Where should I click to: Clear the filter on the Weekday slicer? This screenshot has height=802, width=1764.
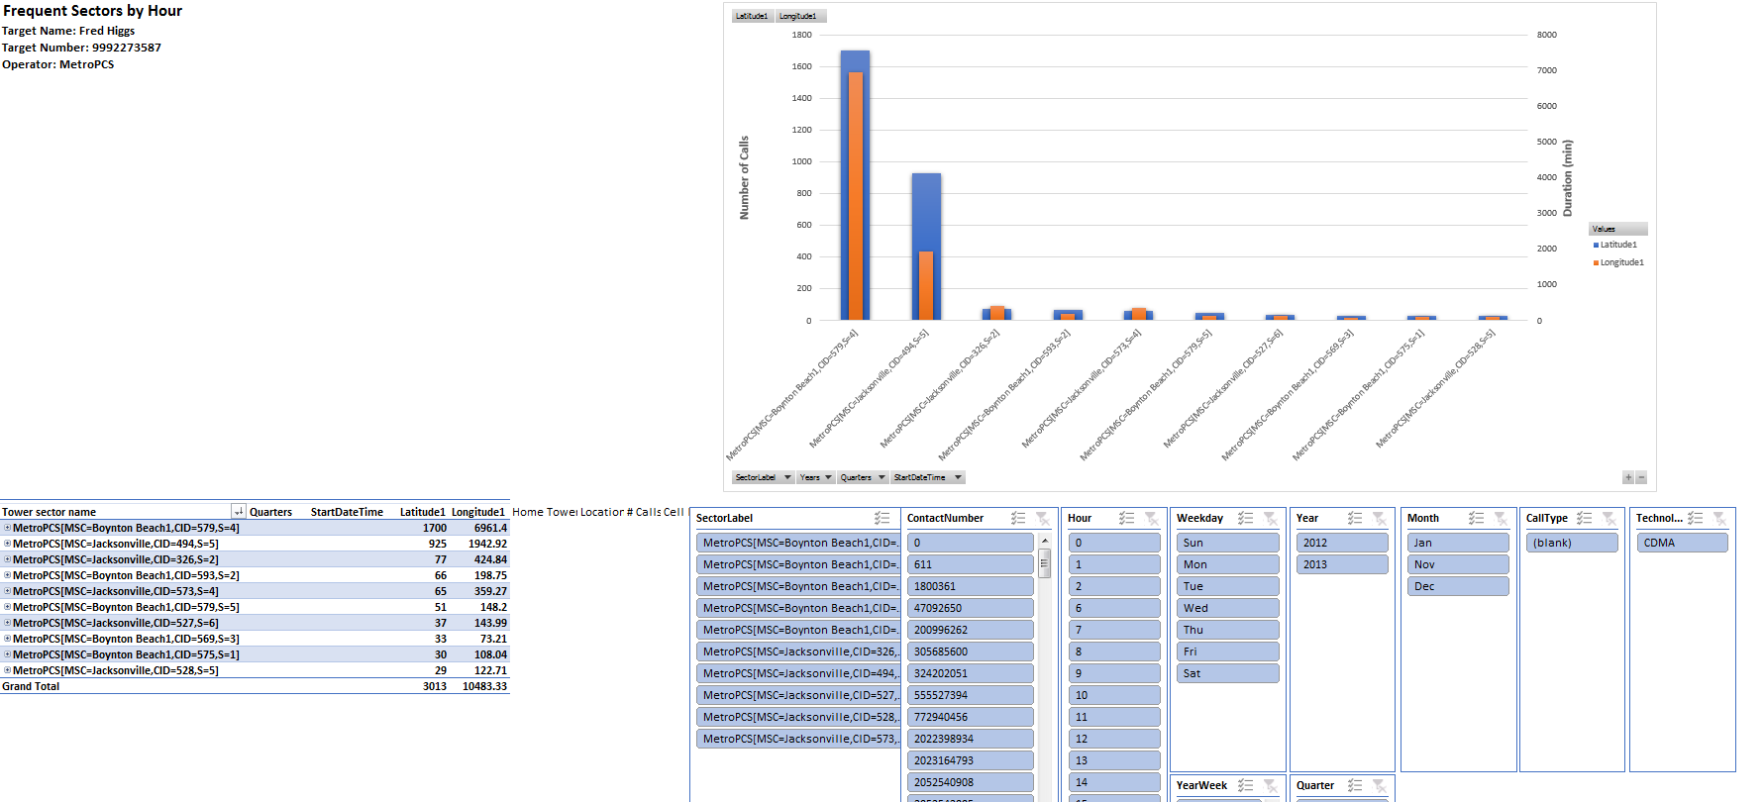tap(1270, 518)
